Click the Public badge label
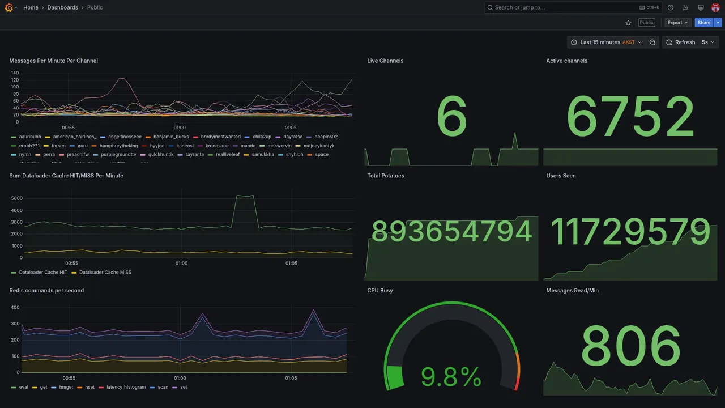This screenshot has height=408, width=725. [x=646, y=23]
